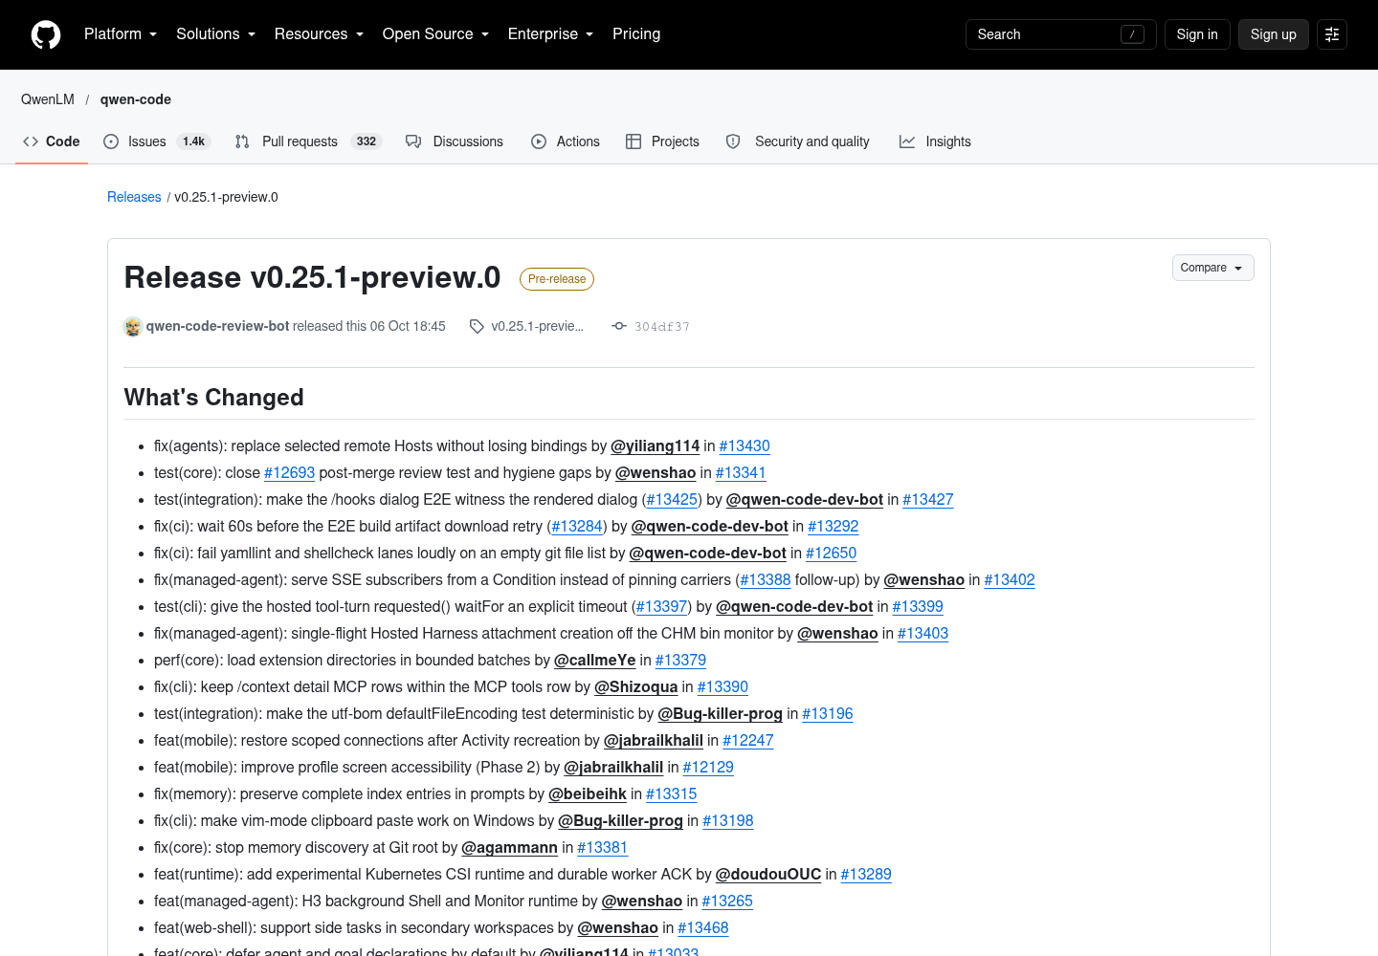Open the @callmeYe profile link

tap(595, 661)
